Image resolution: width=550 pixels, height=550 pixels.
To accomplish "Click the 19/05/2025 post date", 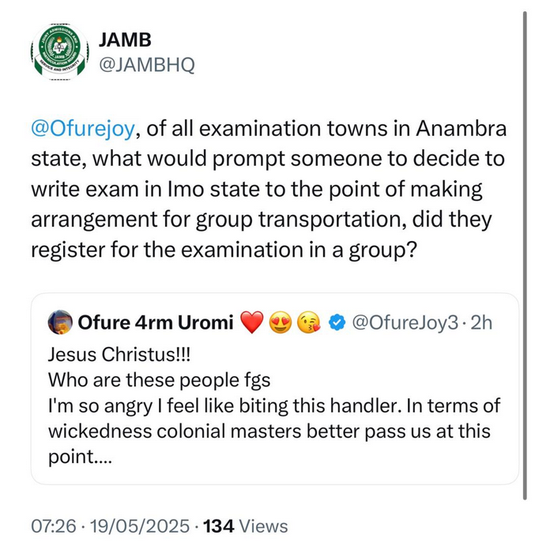I will point(141,526).
